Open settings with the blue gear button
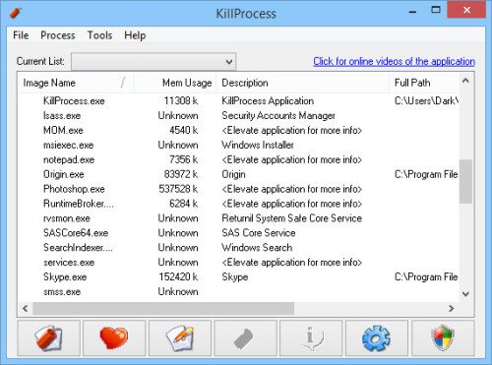 pos(377,338)
